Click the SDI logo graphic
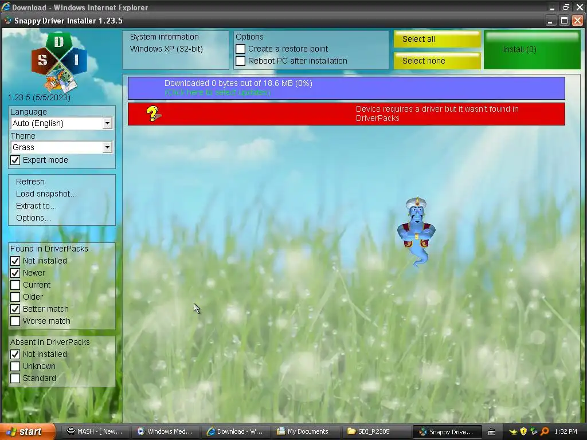This screenshot has width=587, height=440. pyautogui.click(x=59, y=62)
